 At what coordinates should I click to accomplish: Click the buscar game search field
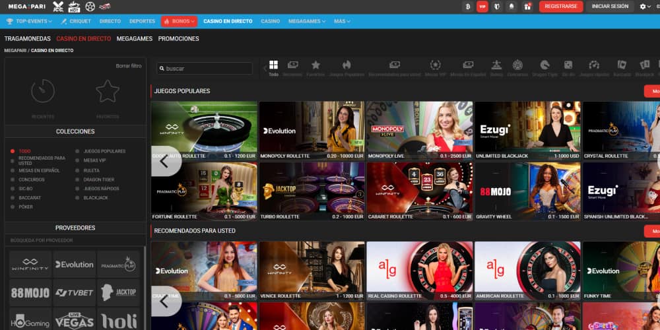[x=205, y=69]
